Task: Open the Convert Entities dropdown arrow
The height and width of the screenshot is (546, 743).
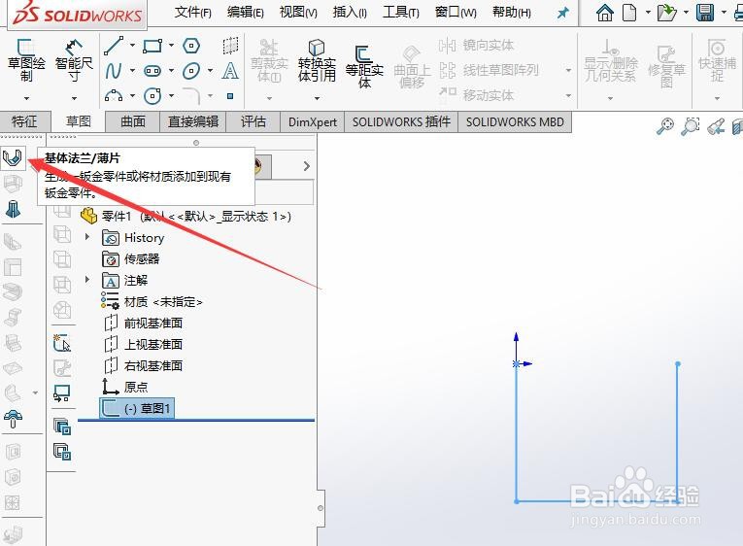Action: pos(317,98)
